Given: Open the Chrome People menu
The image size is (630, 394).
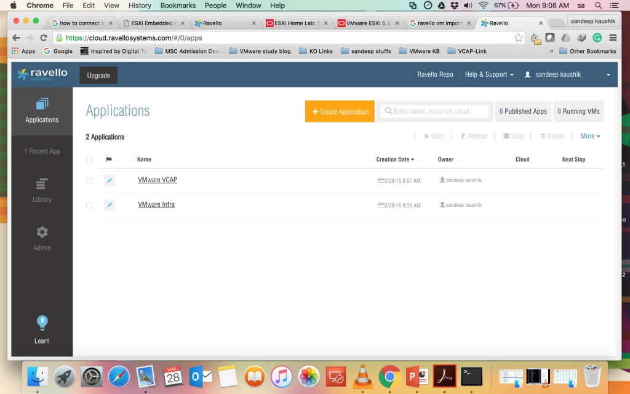Looking at the screenshot, I should [x=215, y=5].
